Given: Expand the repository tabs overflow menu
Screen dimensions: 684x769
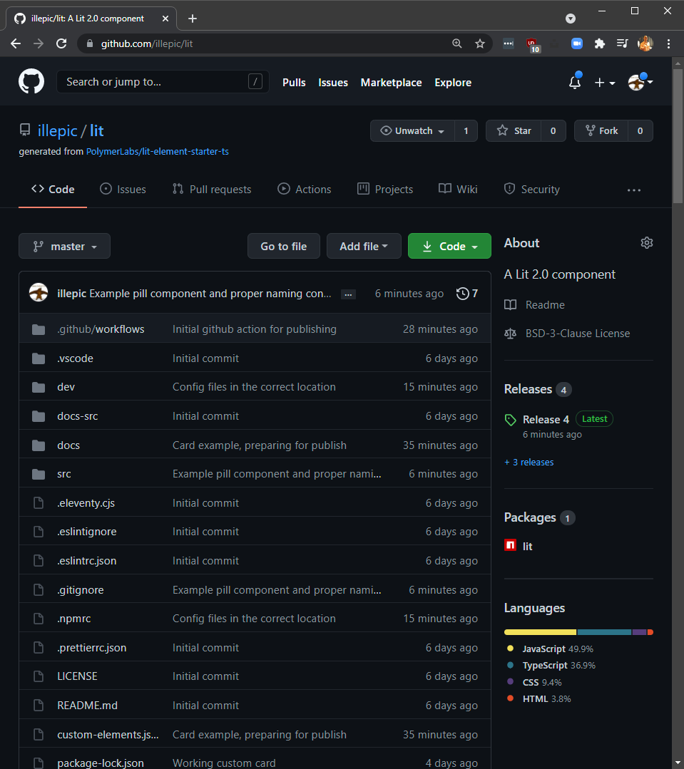Looking at the screenshot, I should 634,190.
